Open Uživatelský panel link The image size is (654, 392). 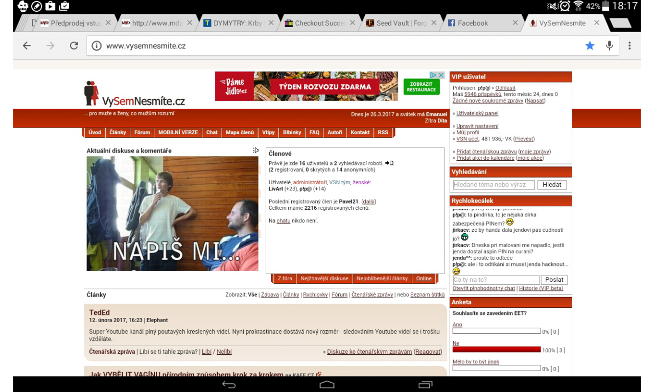(x=477, y=113)
